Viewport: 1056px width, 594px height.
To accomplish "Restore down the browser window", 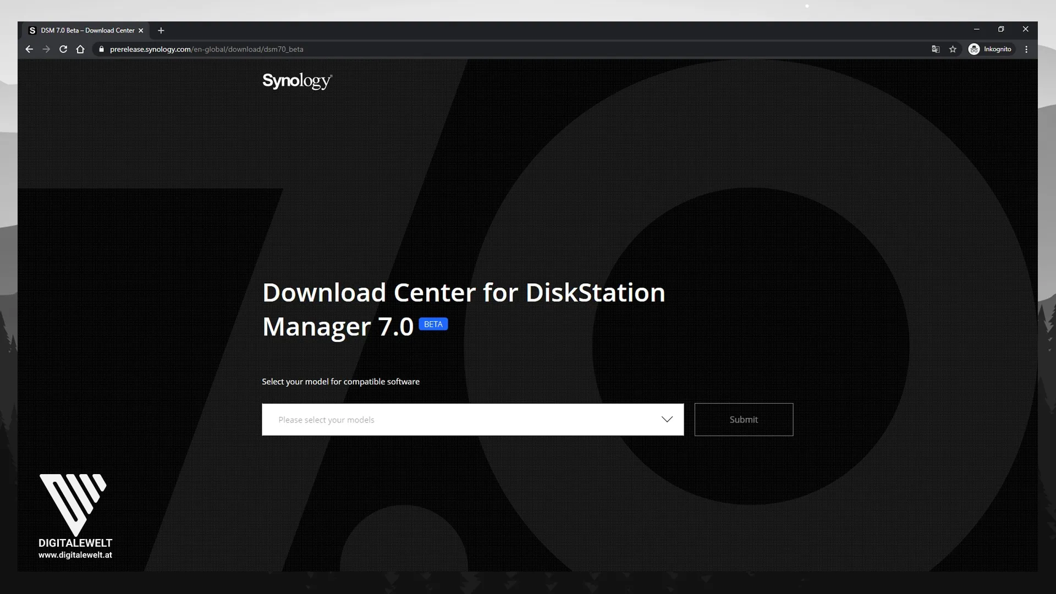I will point(1001,29).
